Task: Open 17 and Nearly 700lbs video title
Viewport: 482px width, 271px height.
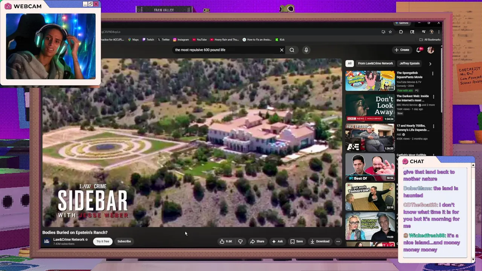Action: pos(413,128)
